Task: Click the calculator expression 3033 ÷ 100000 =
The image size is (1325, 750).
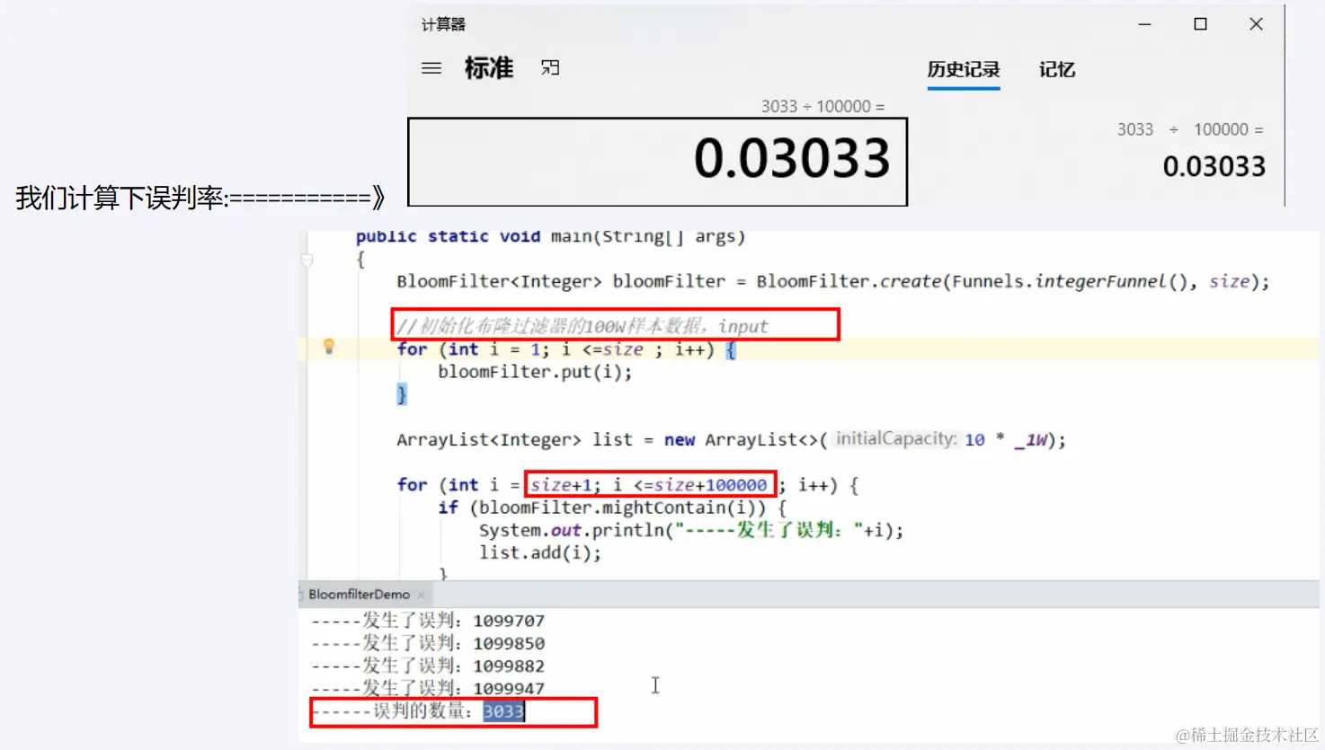Action: pyautogui.click(x=823, y=106)
